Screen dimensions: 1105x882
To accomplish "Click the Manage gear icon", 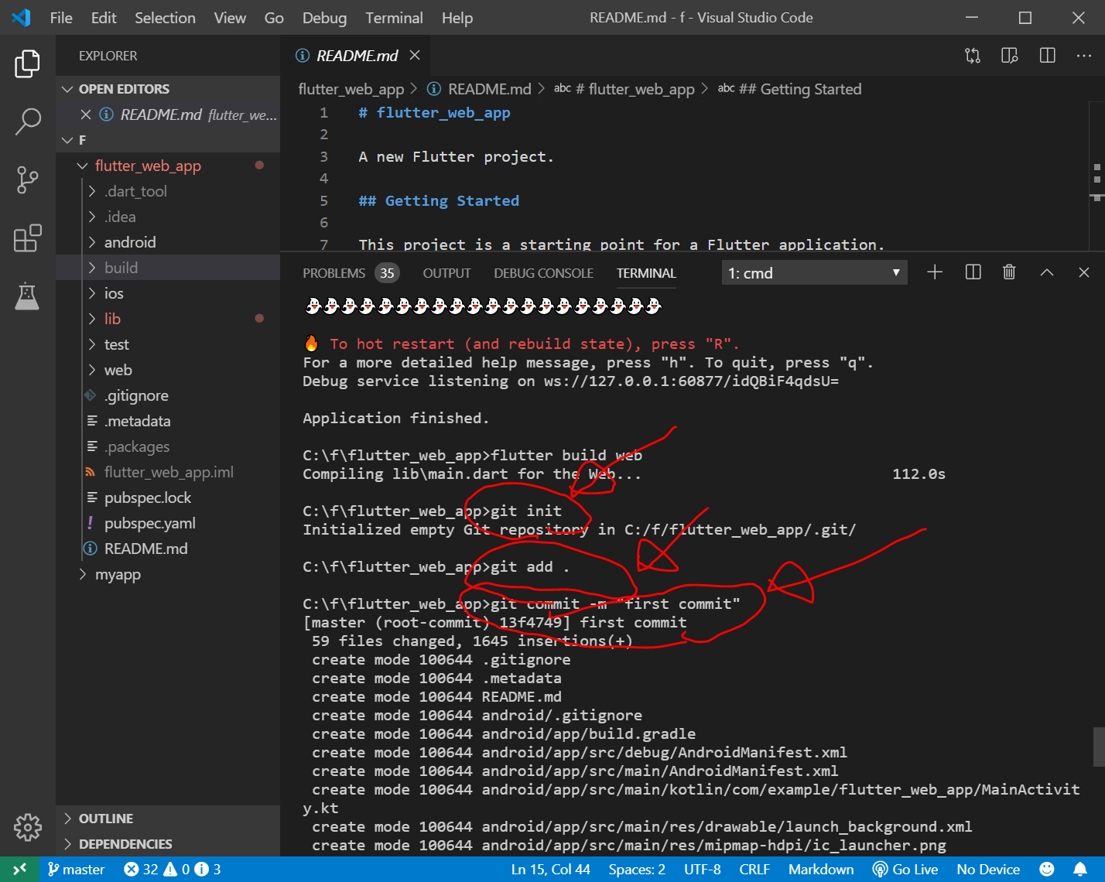I will pos(28,827).
